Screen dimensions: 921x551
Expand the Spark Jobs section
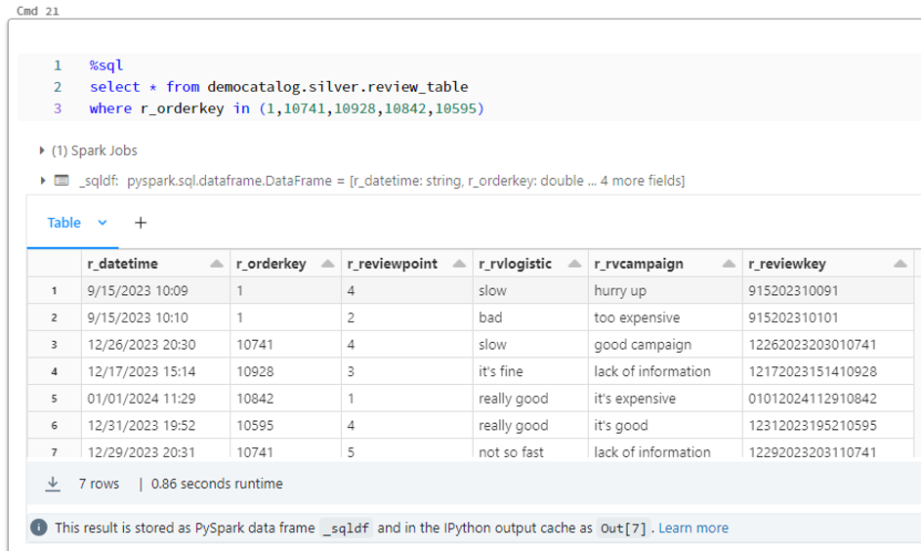pos(42,151)
